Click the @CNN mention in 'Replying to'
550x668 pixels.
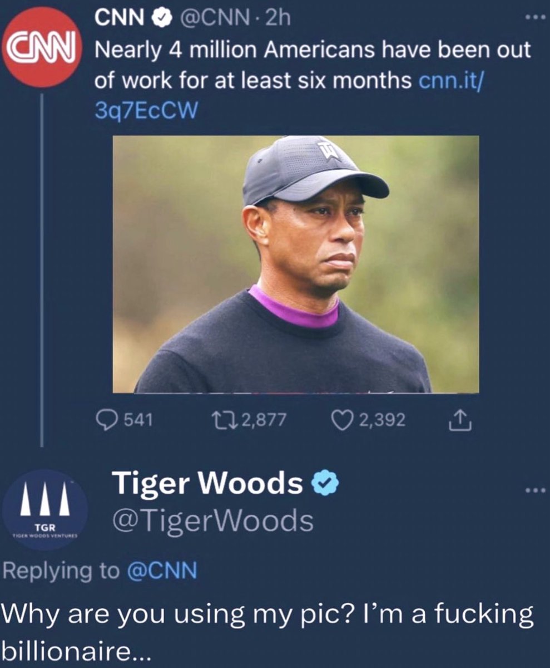(x=162, y=571)
